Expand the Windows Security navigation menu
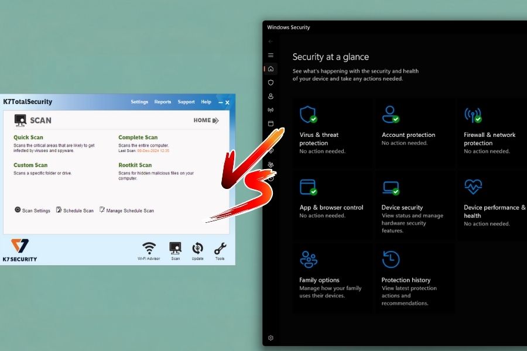 [270, 54]
